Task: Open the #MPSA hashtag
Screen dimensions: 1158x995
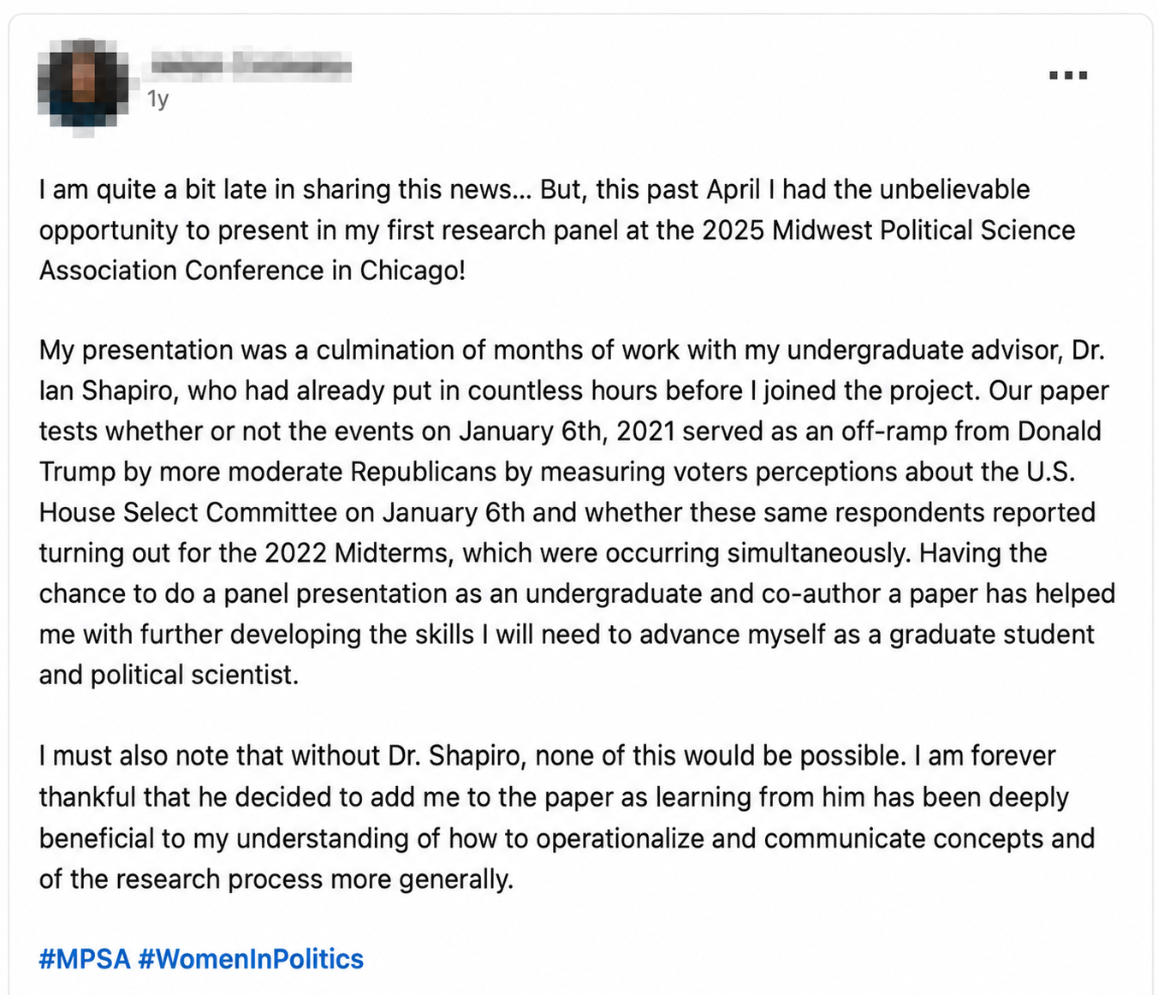Action: [85, 958]
